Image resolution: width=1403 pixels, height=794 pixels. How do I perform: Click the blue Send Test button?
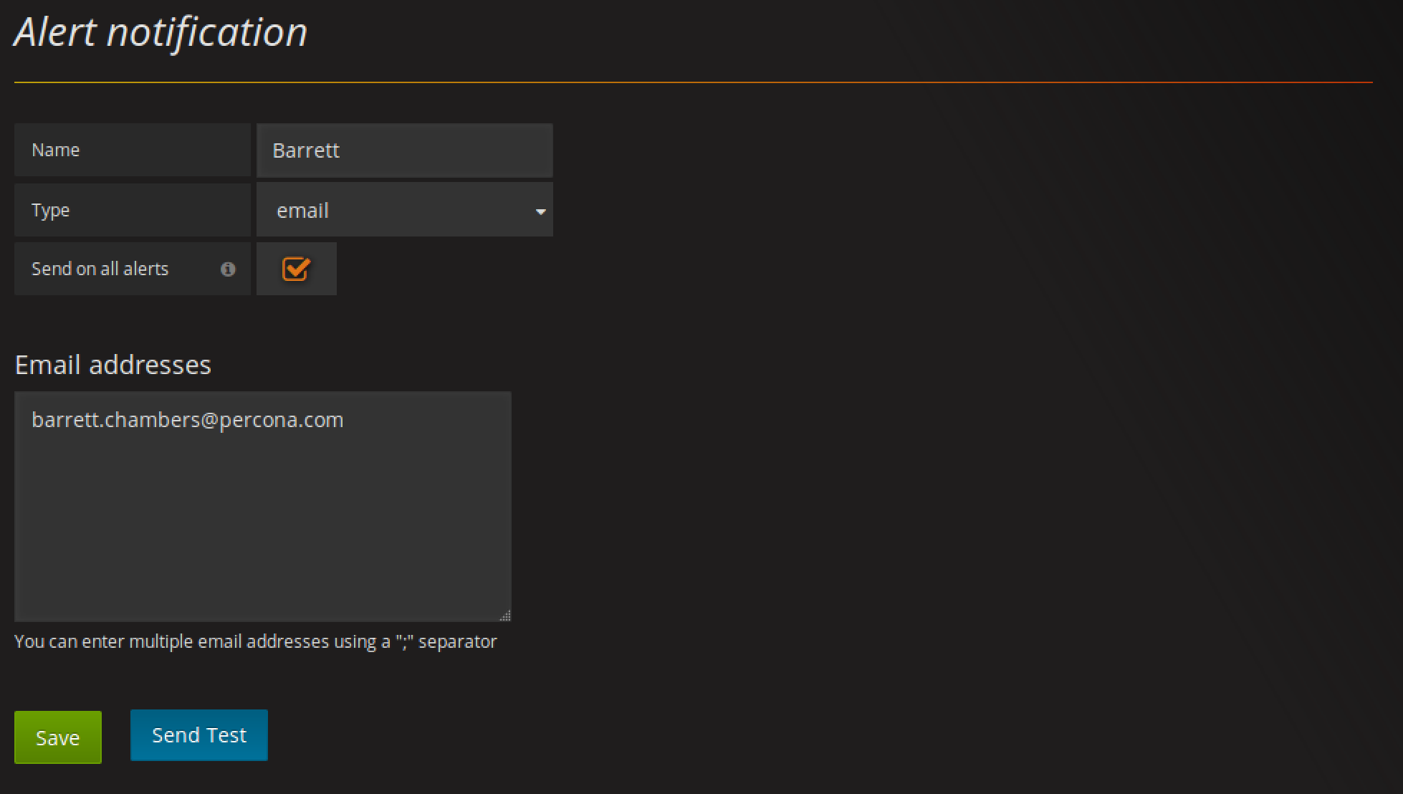[198, 734]
